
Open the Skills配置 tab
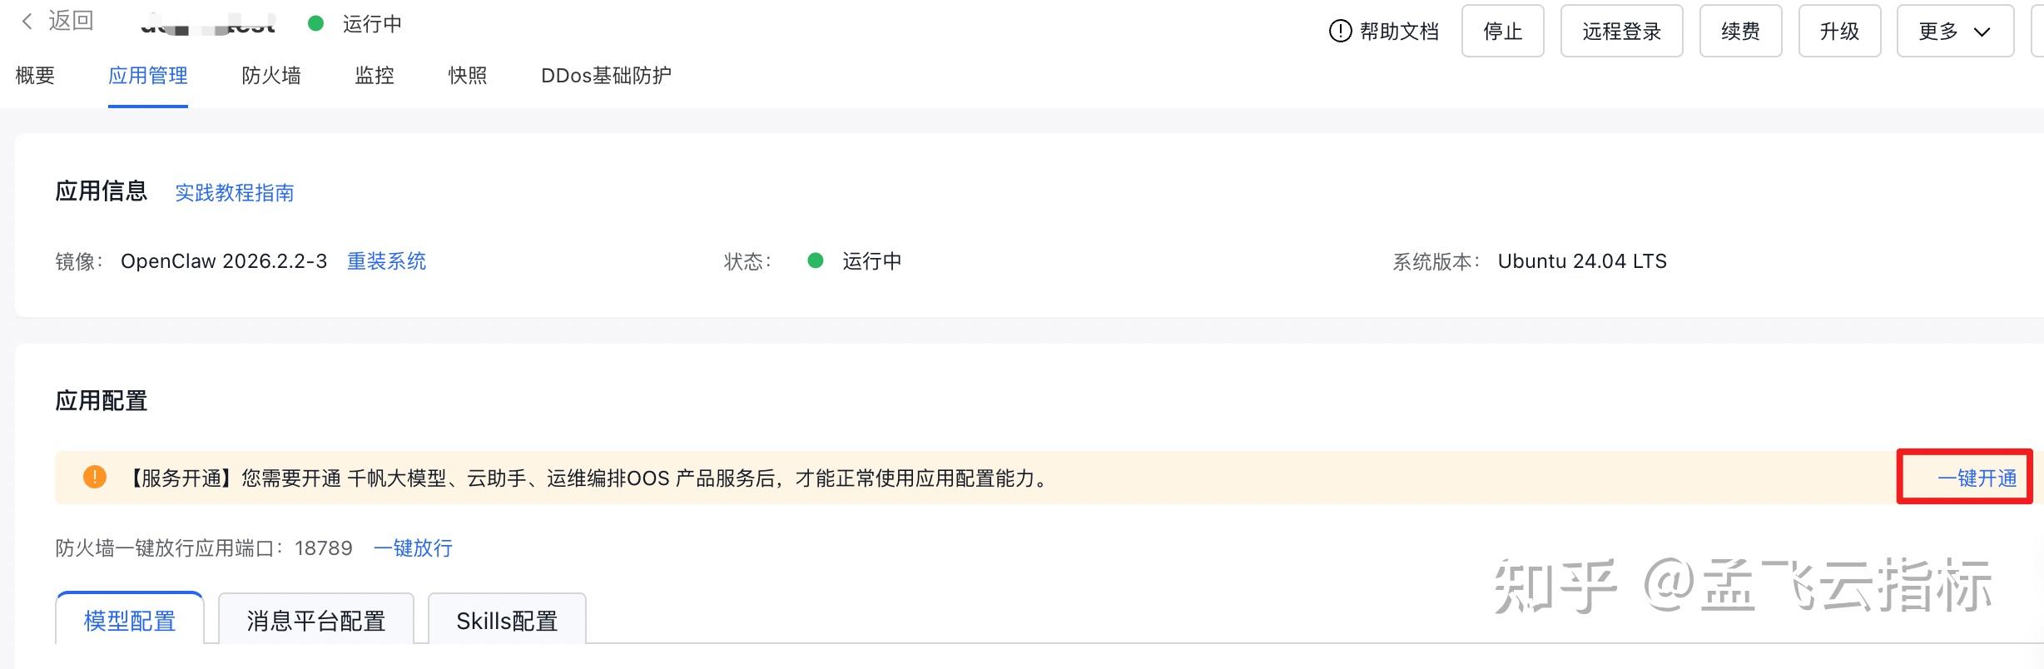click(x=507, y=621)
